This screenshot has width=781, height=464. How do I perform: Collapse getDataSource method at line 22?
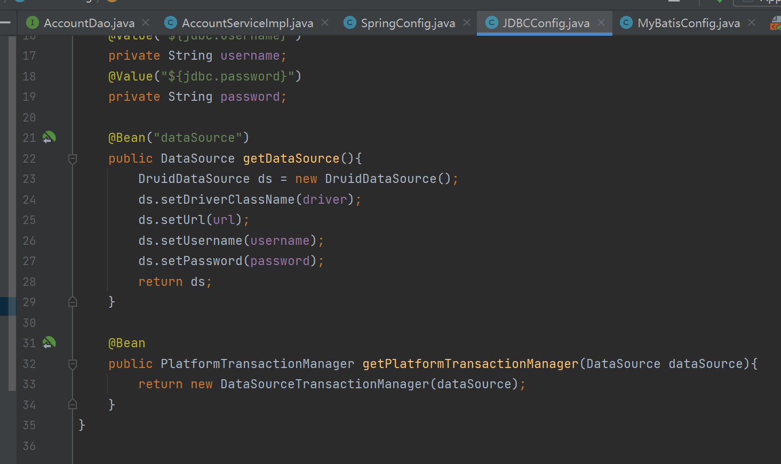click(x=73, y=158)
